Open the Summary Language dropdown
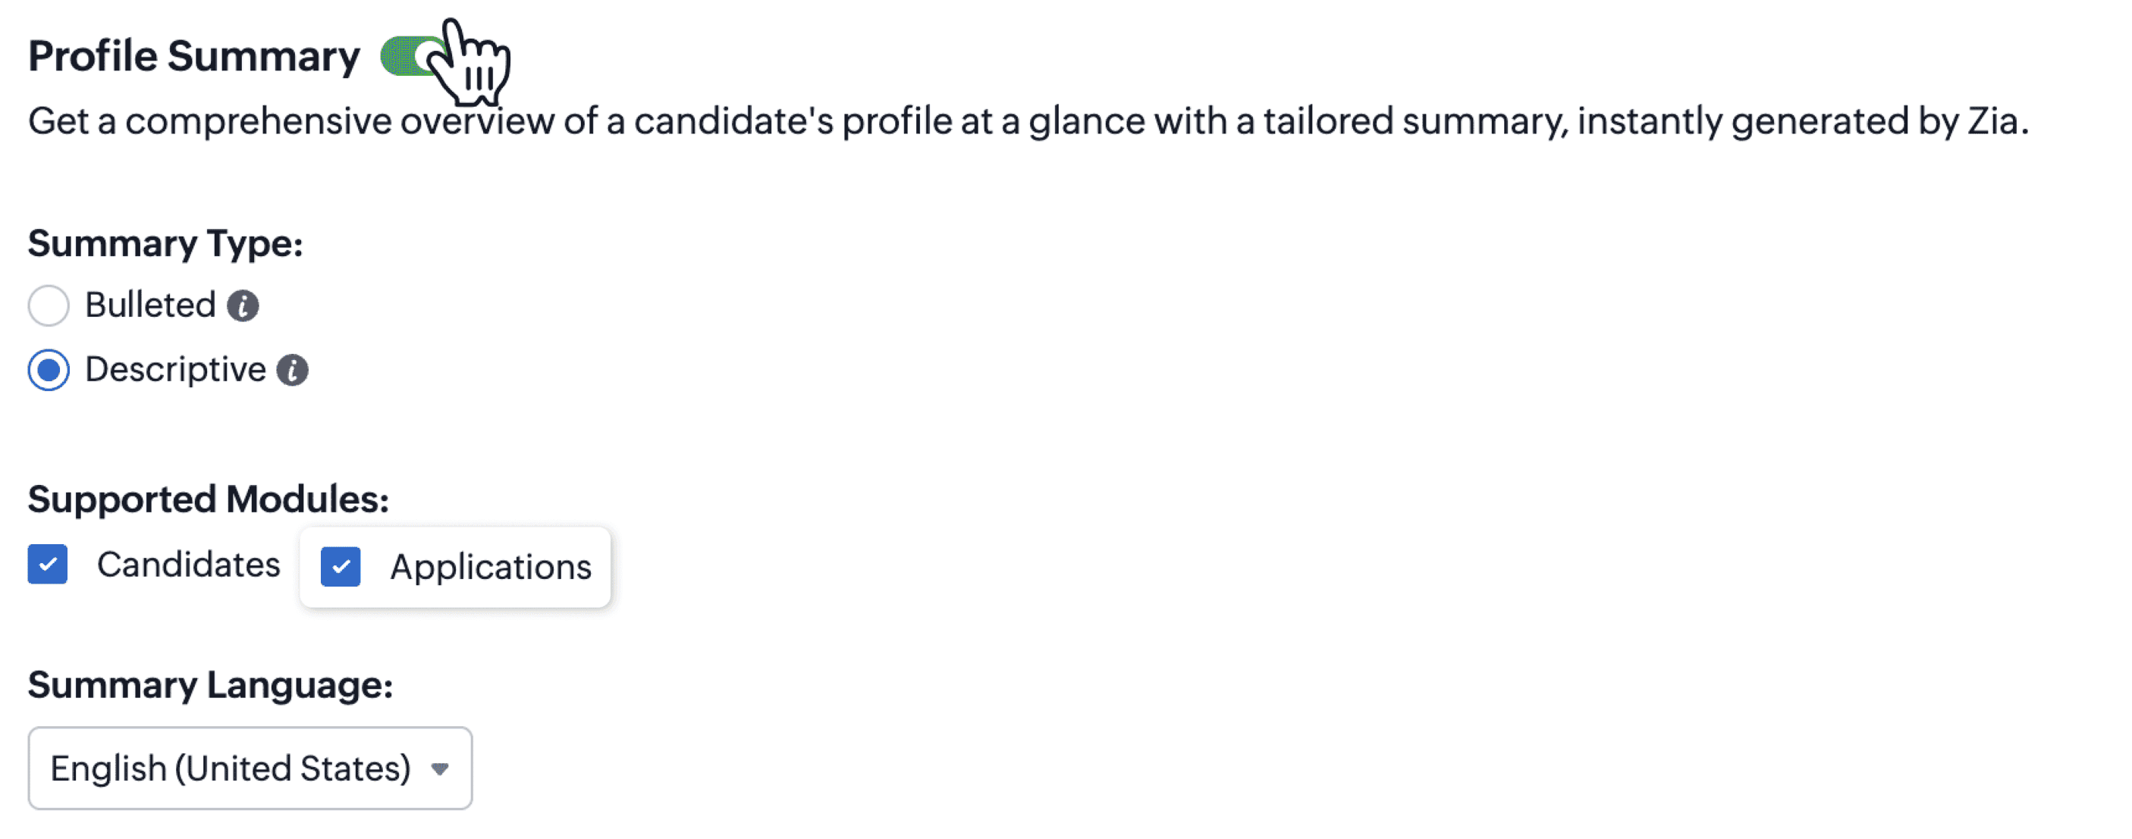The height and width of the screenshot is (839, 2132). point(249,768)
